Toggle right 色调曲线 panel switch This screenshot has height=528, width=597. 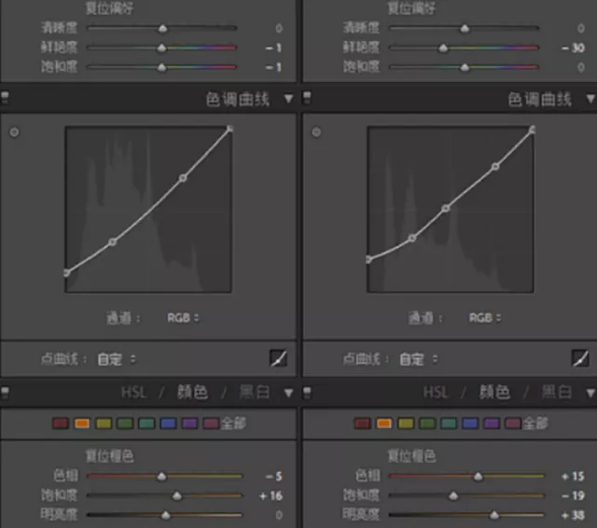pyautogui.click(x=307, y=98)
